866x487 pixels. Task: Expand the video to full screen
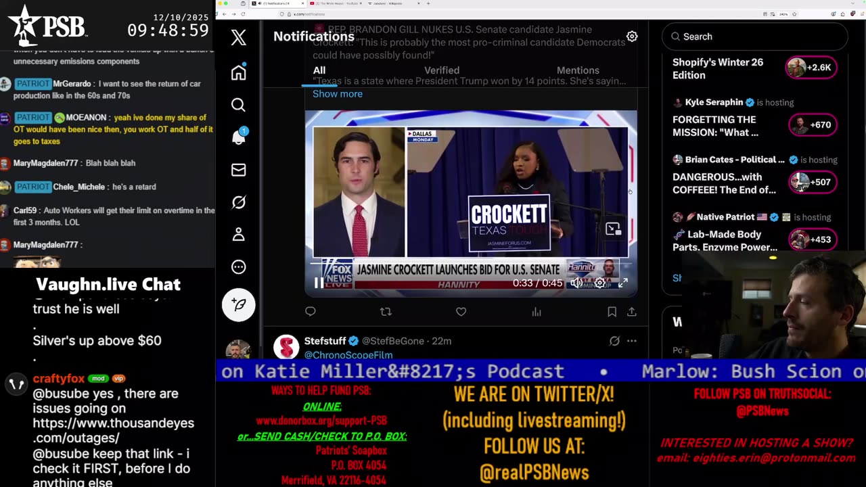(623, 283)
